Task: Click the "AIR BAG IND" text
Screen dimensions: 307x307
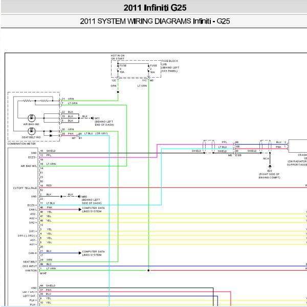Action: [31, 124]
